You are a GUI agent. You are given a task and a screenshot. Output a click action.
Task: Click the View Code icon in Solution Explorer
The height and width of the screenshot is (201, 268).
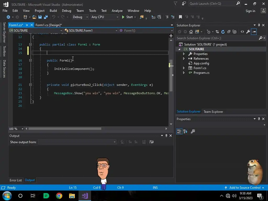[x=242, y=32]
